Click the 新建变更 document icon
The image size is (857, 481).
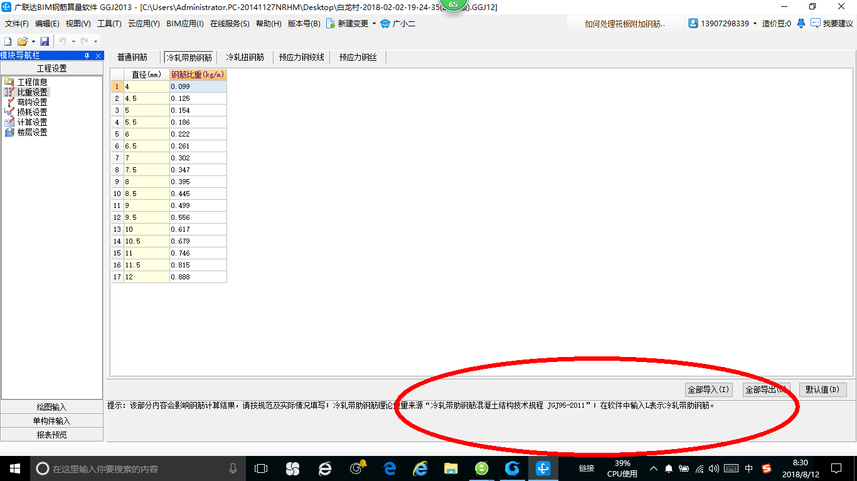330,23
